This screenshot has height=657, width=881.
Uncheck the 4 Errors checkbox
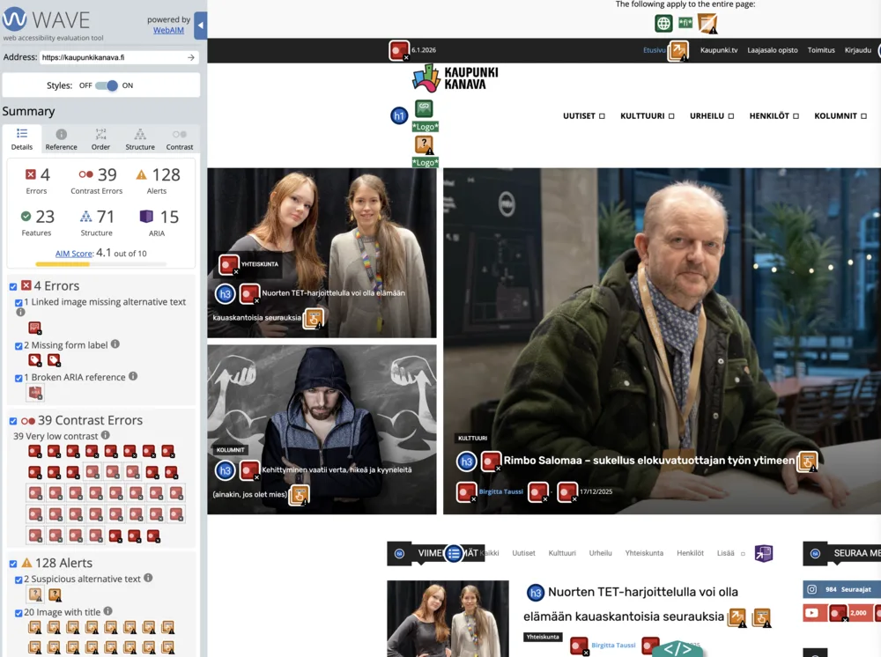coord(13,286)
